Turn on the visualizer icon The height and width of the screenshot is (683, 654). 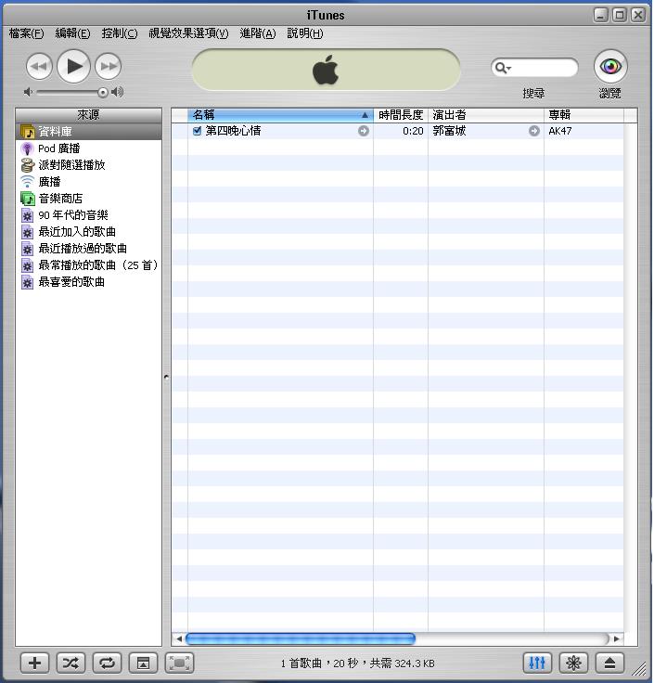[573, 663]
